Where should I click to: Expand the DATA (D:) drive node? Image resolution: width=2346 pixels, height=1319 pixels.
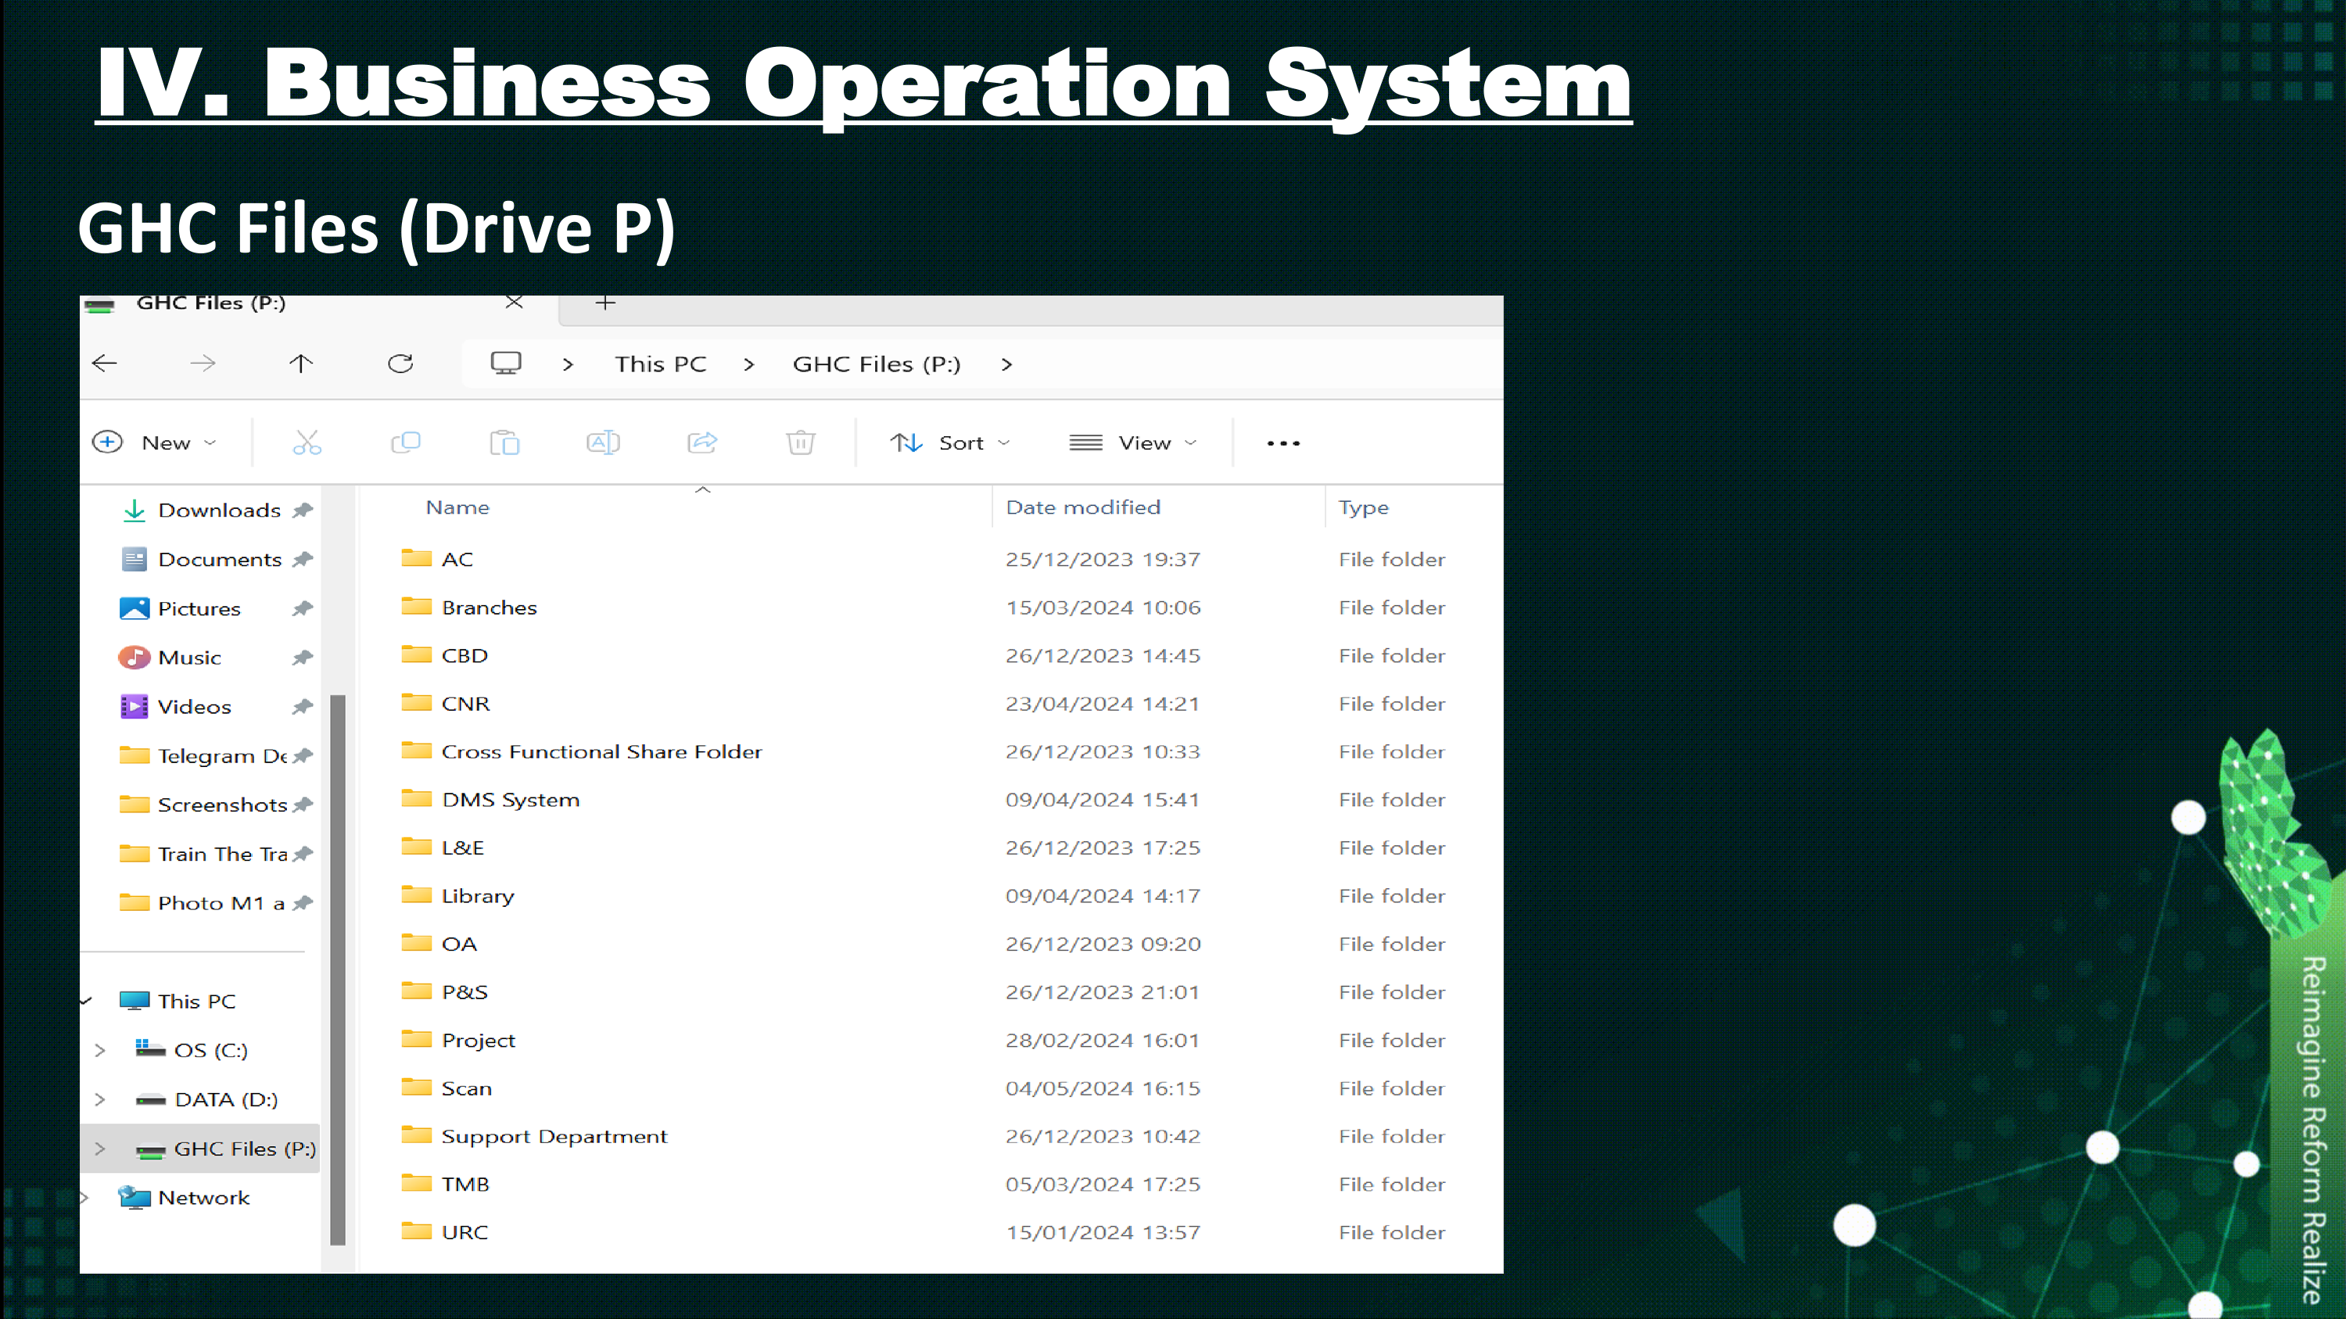point(100,1099)
